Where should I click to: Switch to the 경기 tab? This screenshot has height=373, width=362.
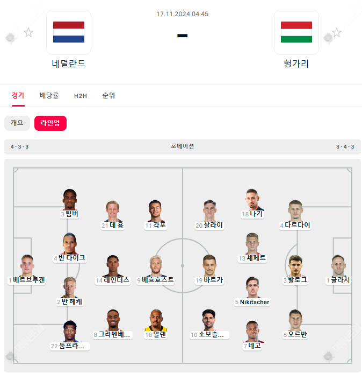(x=18, y=96)
